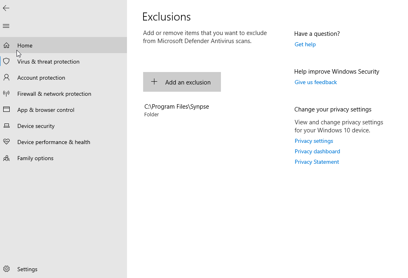This screenshot has height=278, width=408.
Task: Open the Get help link
Action: [305, 45]
